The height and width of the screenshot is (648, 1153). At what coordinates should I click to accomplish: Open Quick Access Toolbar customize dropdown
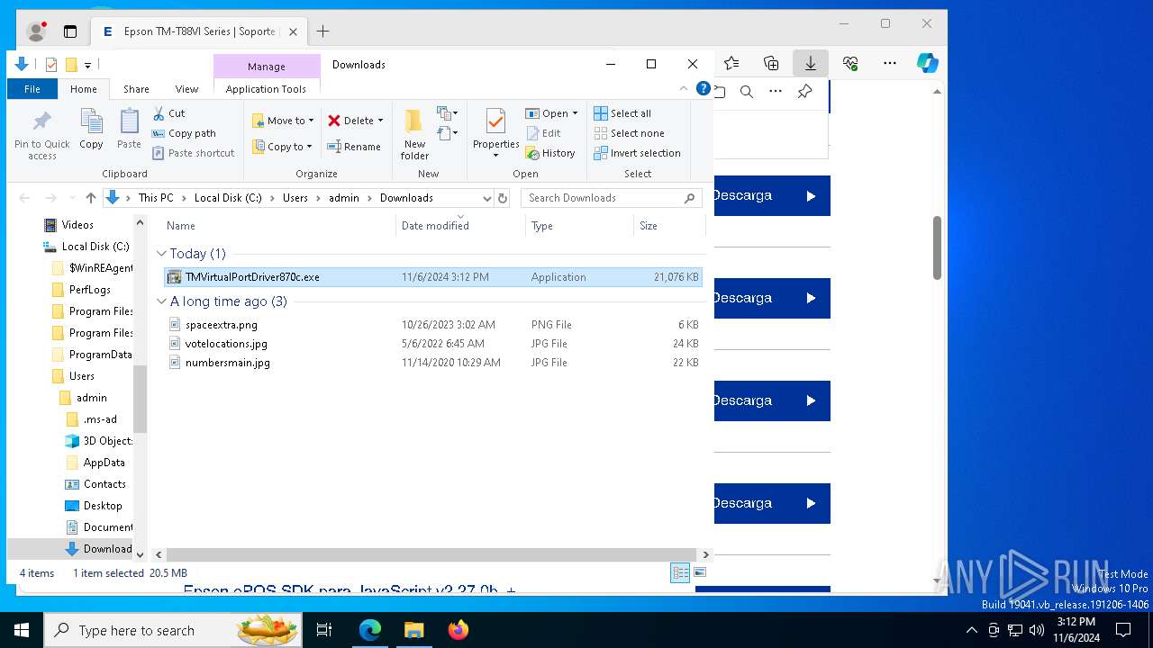[x=87, y=65]
